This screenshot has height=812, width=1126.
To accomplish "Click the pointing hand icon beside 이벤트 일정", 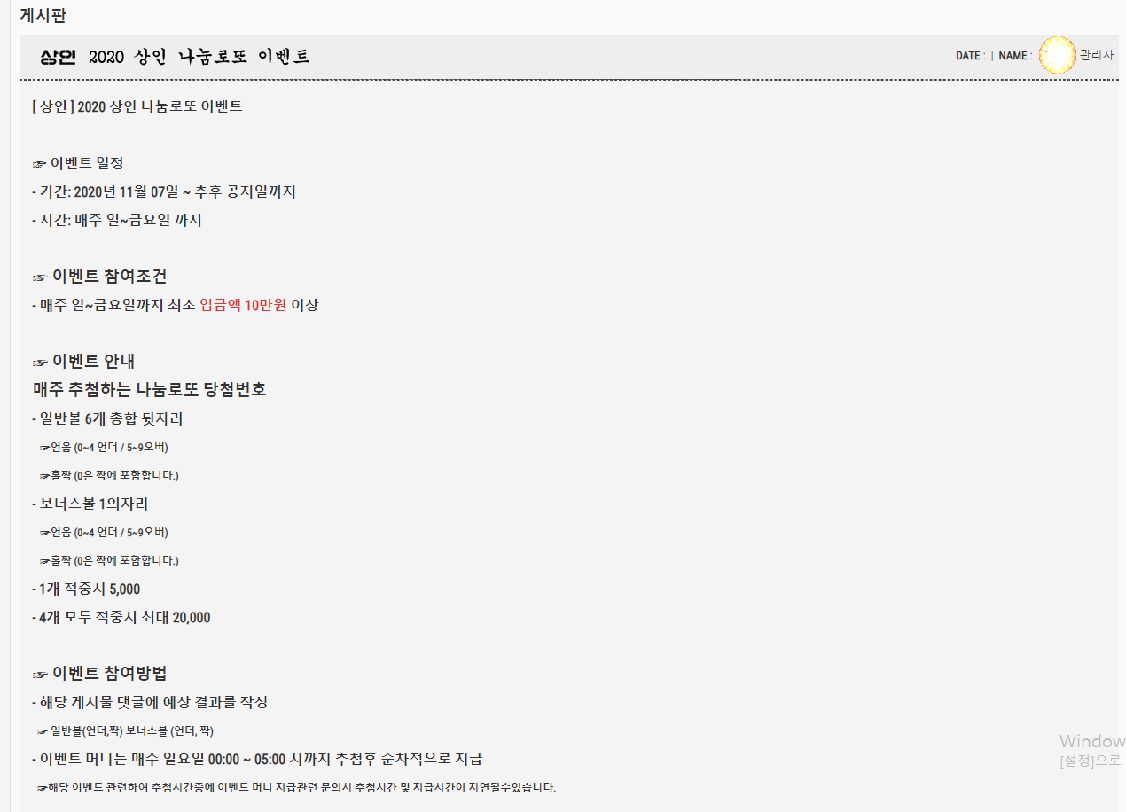I will coord(39,164).
